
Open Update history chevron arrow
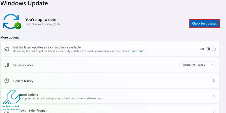click(214, 81)
